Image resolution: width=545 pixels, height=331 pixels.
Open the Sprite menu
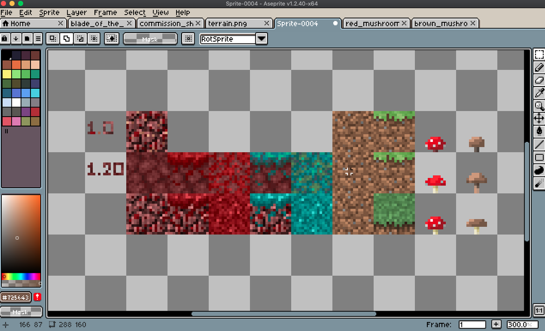pos(49,12)
